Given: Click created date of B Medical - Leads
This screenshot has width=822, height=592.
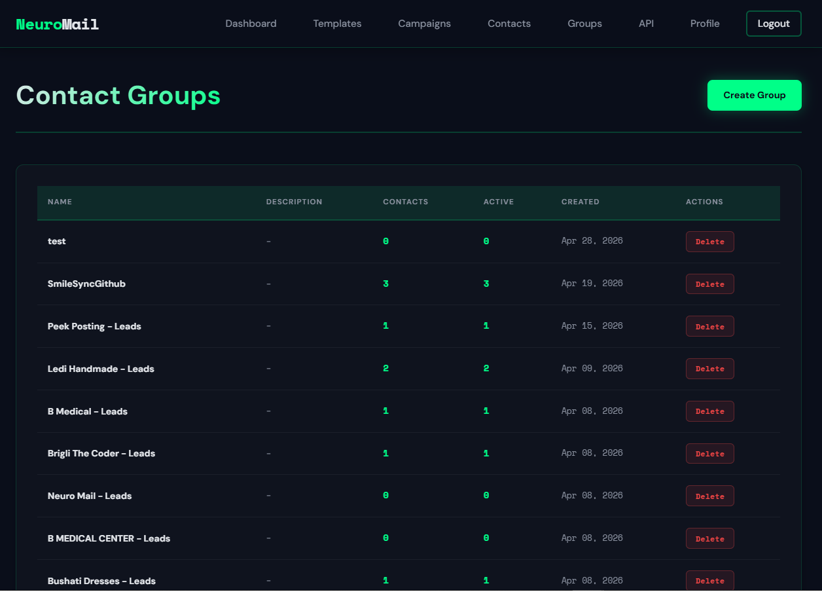Looking at the screenshot, I should (592, 411).
